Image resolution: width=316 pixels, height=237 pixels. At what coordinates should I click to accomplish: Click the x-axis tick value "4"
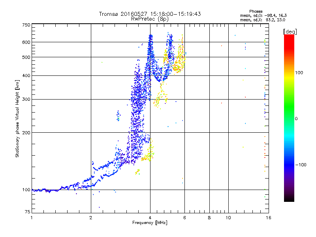[150, 218]
